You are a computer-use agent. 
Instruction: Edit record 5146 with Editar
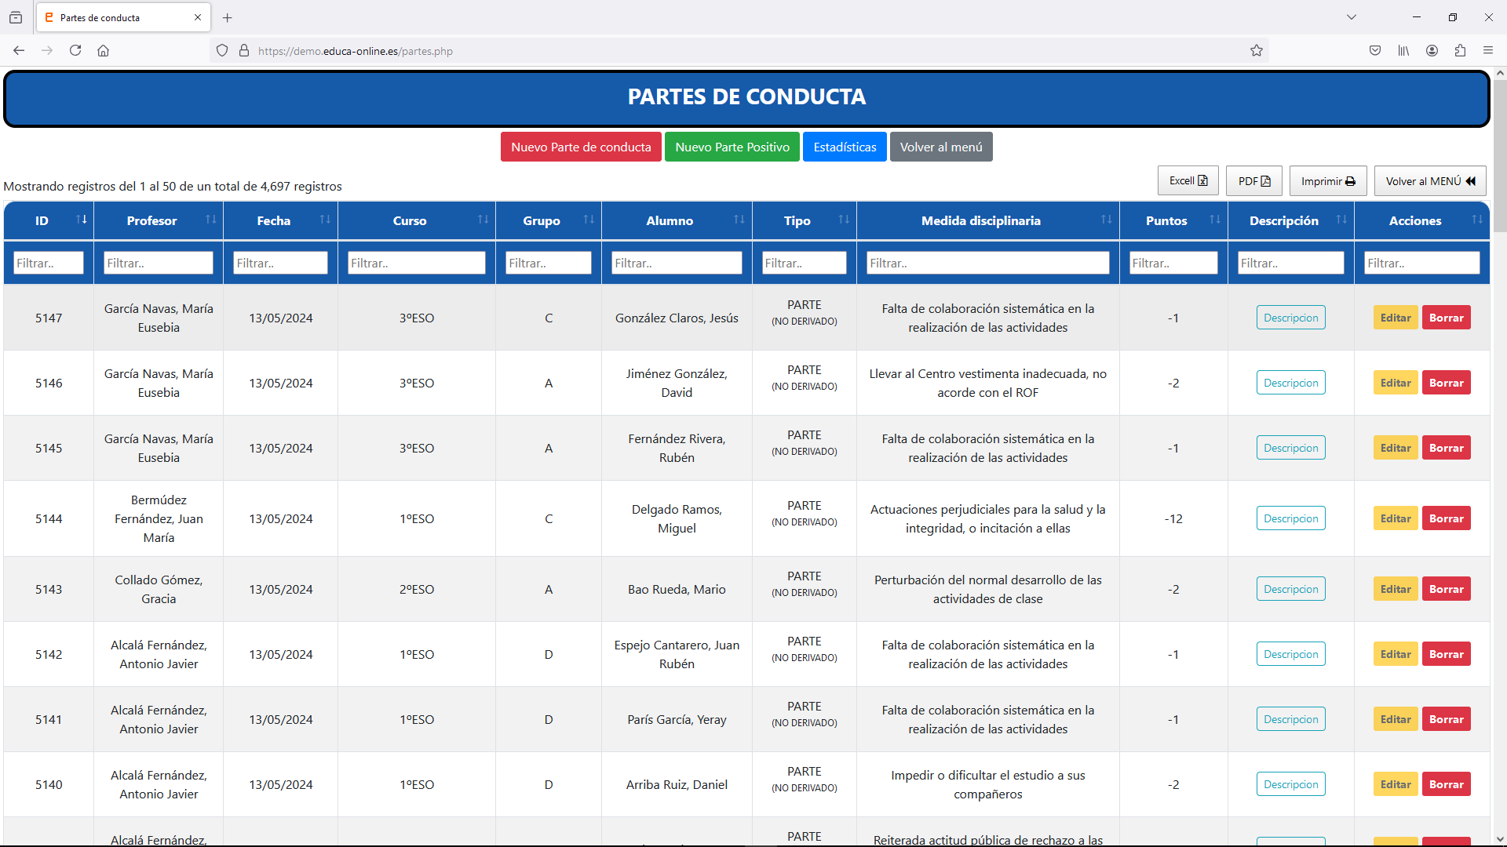click(x=1396, y=383)
